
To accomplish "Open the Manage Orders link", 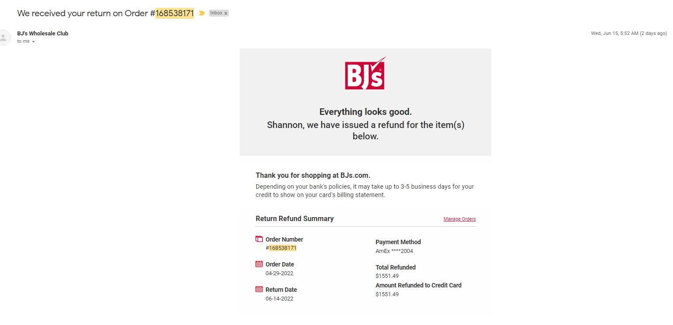I will pyautogui.click(x=459, y=219).
